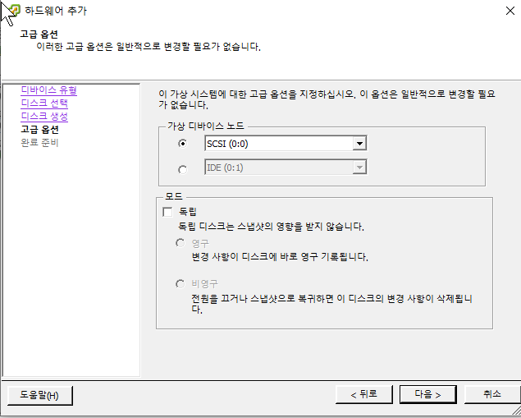Go back with the < 뒤로 button
521x418 pixels.
(363, 394)
